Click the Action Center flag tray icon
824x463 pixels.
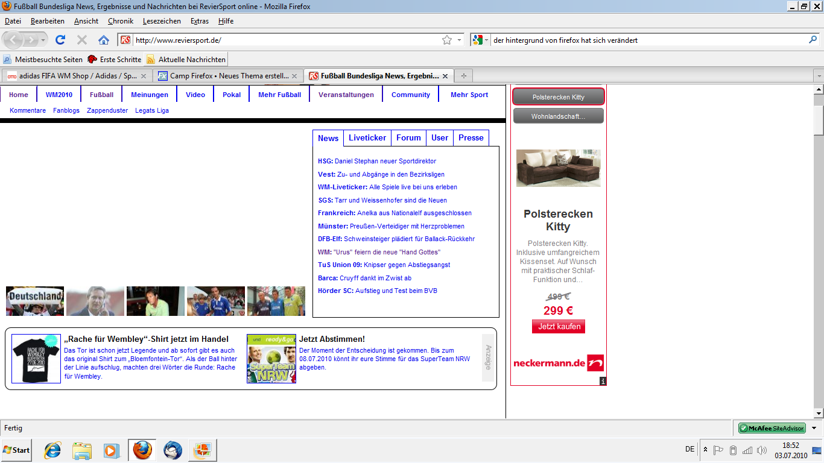tap(718, 450)
